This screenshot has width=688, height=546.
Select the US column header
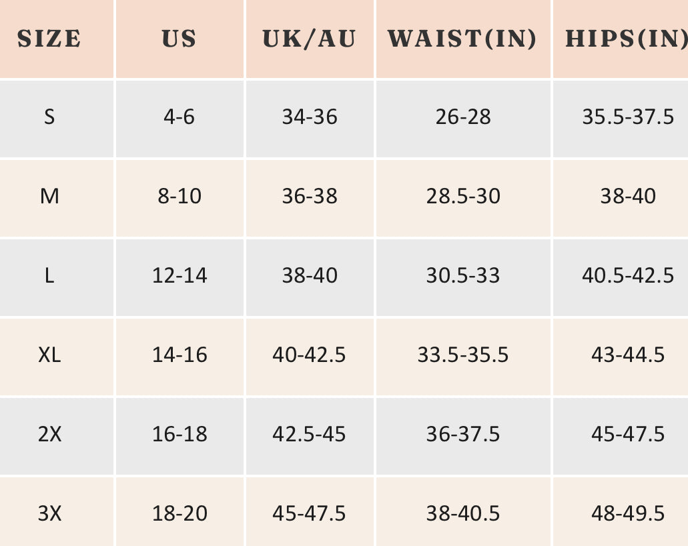(x=179, y=39)
